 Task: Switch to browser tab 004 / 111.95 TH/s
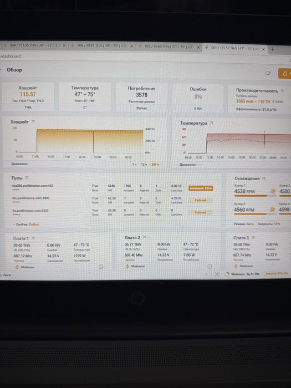click(33, 45)
